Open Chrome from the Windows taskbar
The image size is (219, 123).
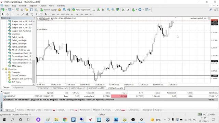coord(65,120)
